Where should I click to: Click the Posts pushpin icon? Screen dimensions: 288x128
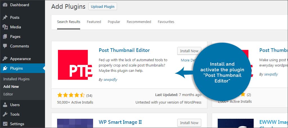click(5, 17)
